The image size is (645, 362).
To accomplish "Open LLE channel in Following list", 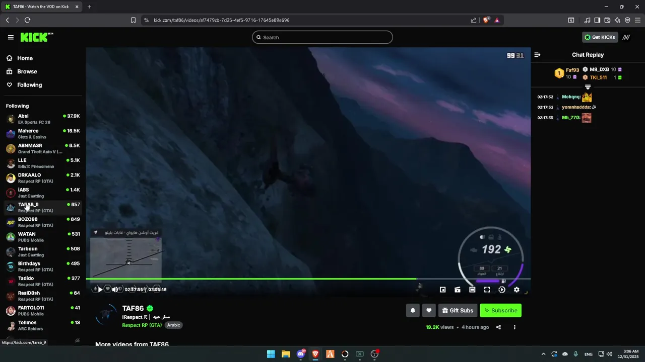I will click(43, 163).
